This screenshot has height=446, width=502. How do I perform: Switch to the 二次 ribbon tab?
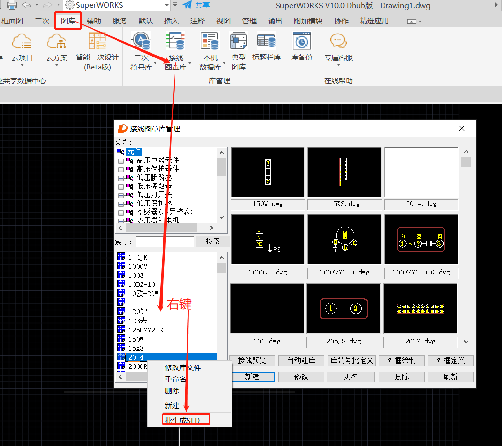pos(42,21)
